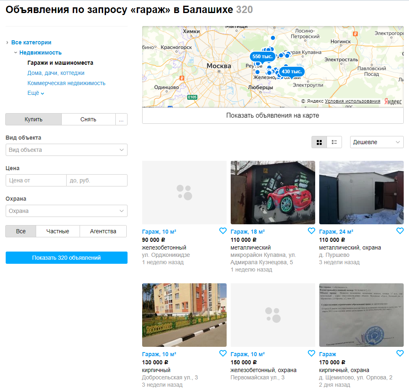Favorite the 130 000 ₽ garage listing

[x=223, y=353]
